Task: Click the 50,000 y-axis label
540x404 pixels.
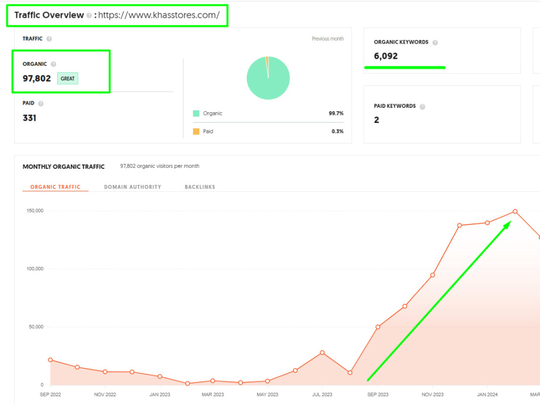Action: (x=36, y=327)
